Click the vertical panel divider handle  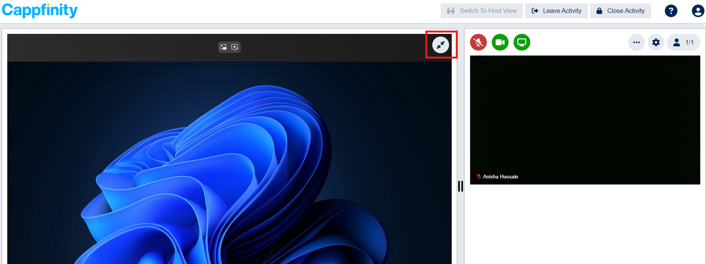pyautogui.click(x=461, y=186)
